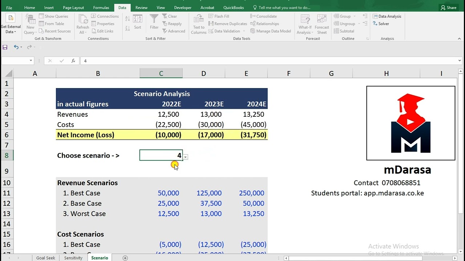
Task: Switch to the Insert tab
Action: coord(49,8)
